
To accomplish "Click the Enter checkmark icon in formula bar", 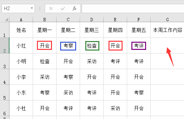I will pos(63,8).
